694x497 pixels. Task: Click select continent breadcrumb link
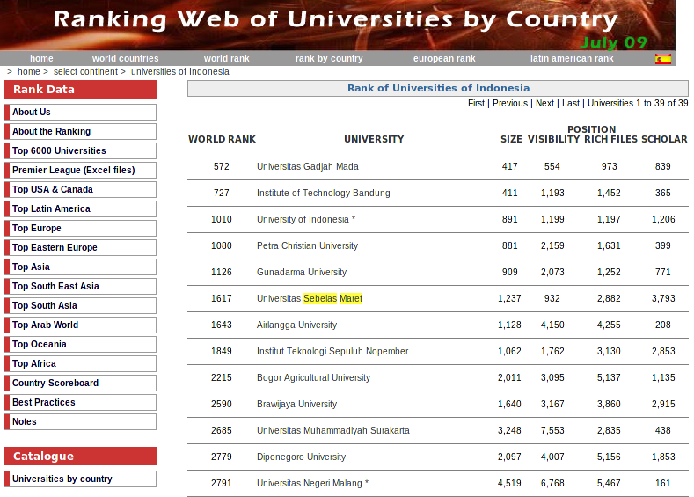86,72
